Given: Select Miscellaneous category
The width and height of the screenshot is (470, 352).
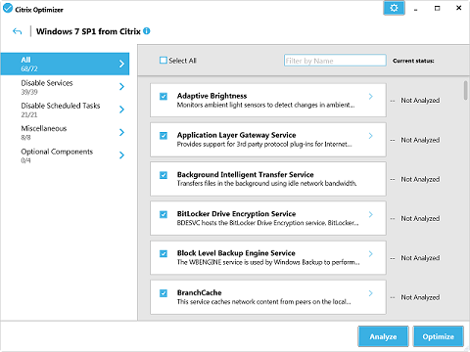Looking at the screenshot, I should 65,132.
